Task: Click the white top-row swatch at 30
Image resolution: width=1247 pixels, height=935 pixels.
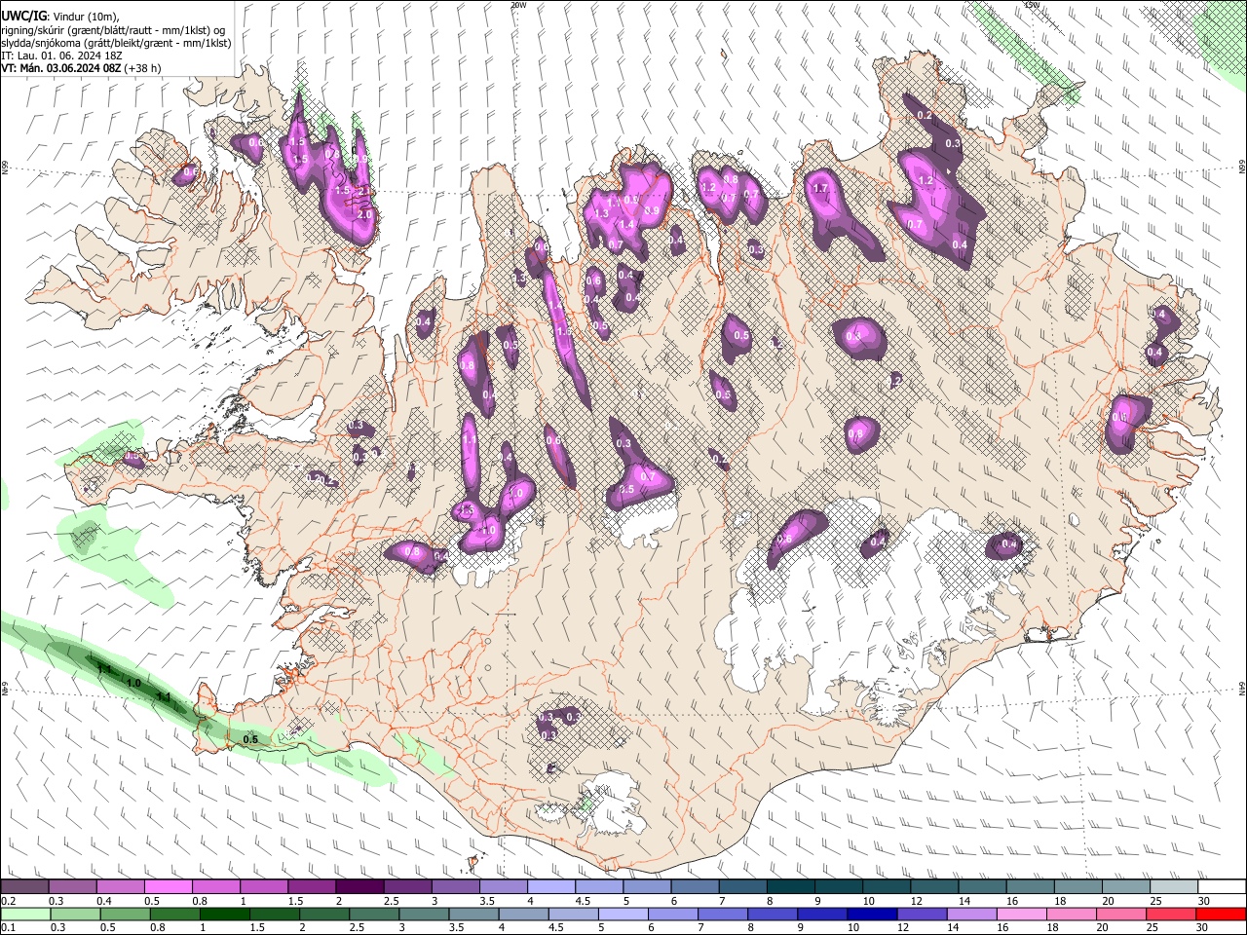Action: coord(1222,886)
